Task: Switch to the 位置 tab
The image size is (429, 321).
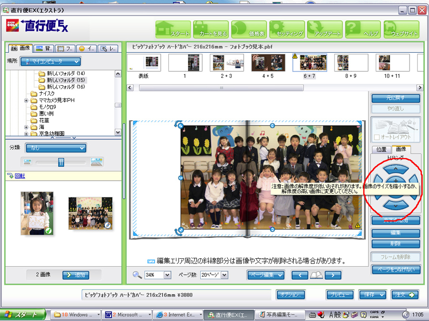Action: pyautogui.click(x=381, y=149)
